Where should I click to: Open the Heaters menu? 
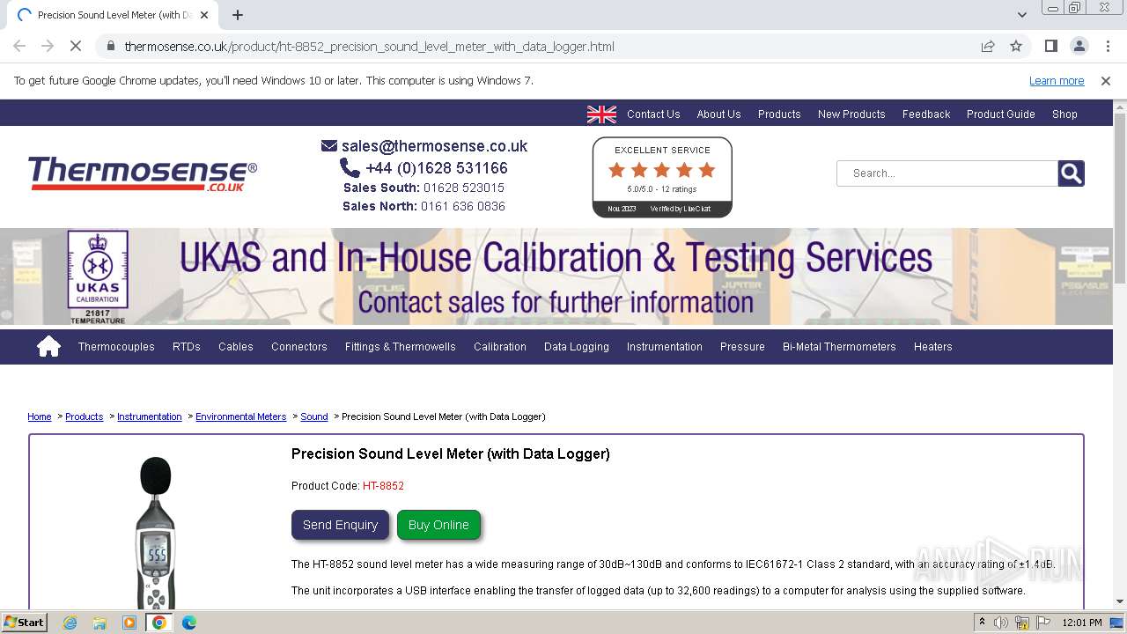pos(933,347)
